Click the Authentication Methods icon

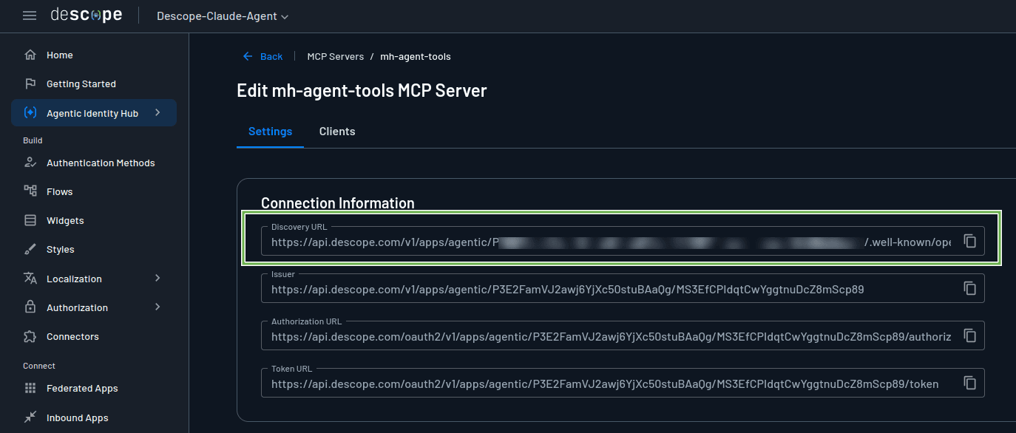pyautogui.click(x=30, y=163)
